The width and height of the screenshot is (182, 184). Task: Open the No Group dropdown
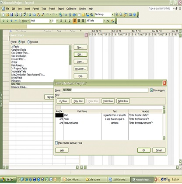pos(112,14)
